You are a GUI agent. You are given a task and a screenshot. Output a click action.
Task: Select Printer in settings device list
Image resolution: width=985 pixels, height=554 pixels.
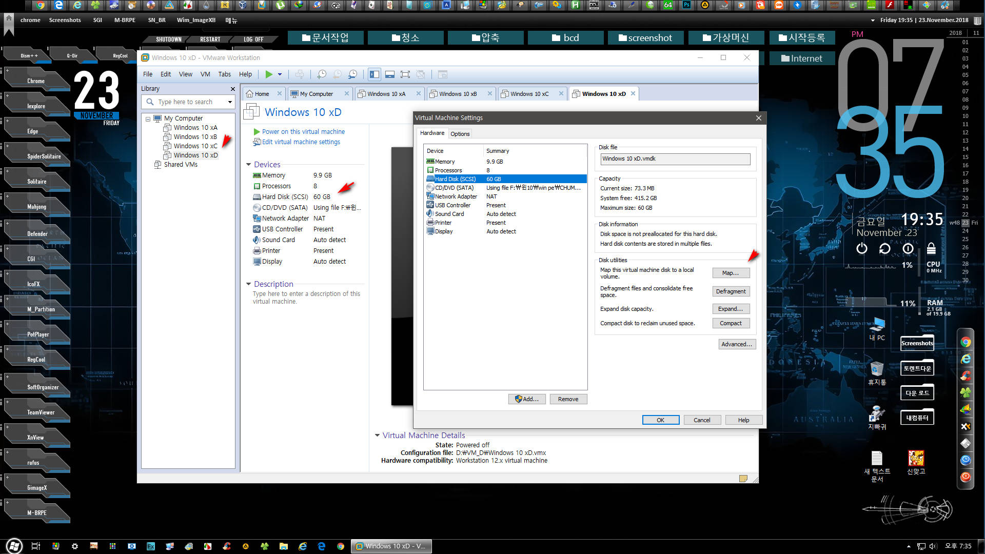tap(505, 223)
